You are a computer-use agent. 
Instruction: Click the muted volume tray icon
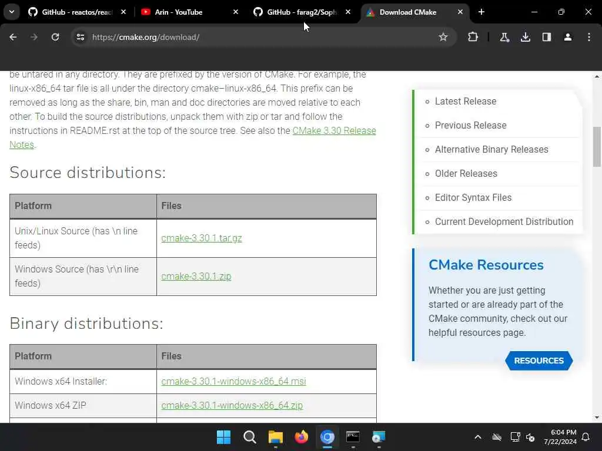coord(530,437)
